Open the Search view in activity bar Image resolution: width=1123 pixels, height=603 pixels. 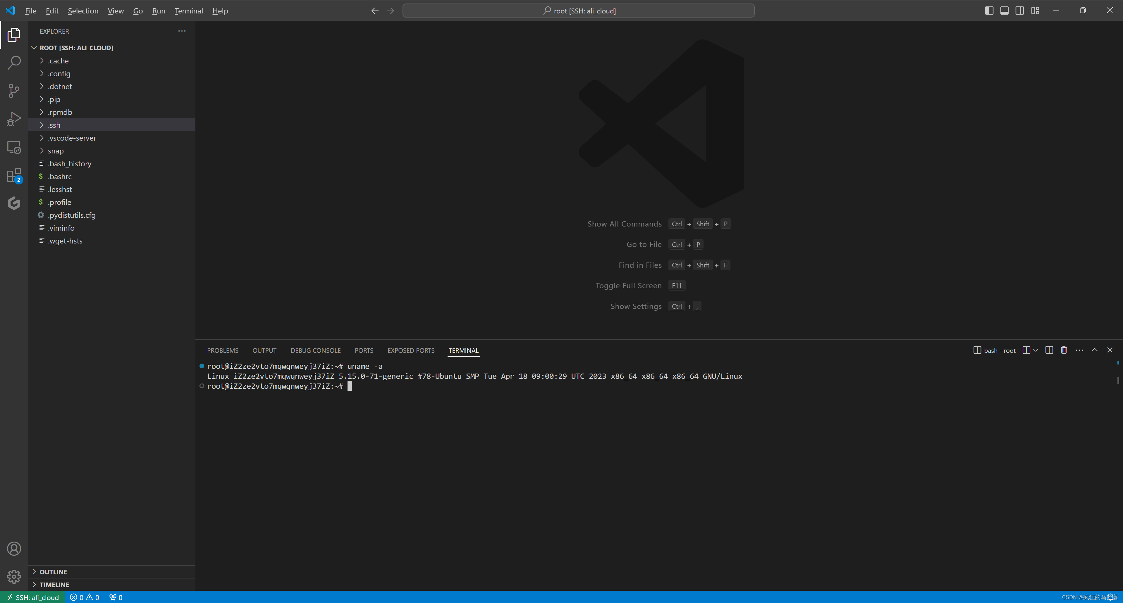(14, 63)
